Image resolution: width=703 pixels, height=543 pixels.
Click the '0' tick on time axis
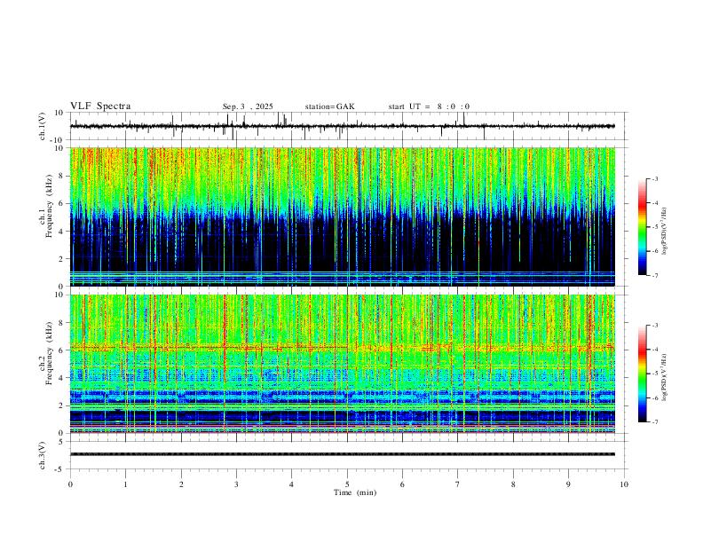point(70,484)
